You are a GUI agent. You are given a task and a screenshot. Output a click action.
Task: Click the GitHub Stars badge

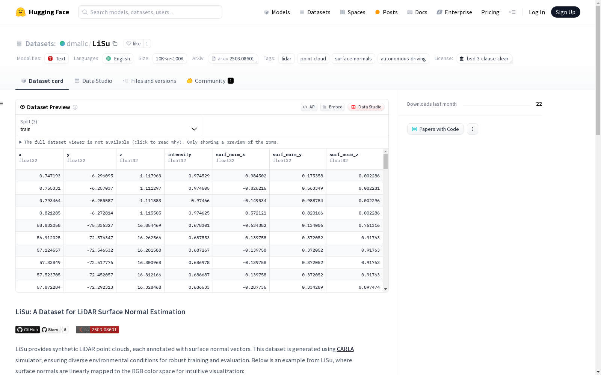click(51, 330)
